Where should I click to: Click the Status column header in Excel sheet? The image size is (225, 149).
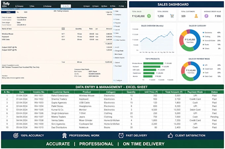tap(214, 92)
